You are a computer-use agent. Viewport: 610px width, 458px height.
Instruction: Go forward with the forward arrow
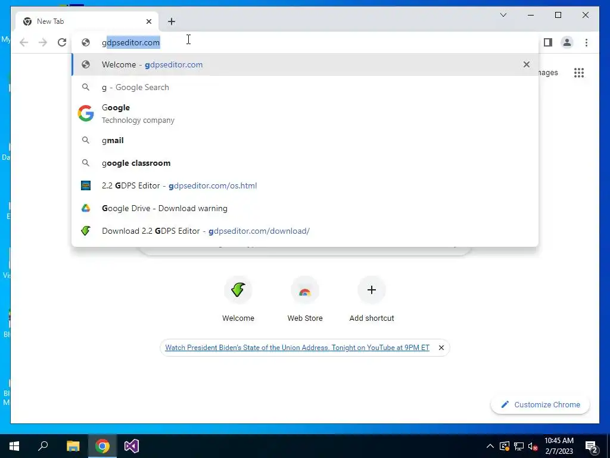tap(43, 42)
